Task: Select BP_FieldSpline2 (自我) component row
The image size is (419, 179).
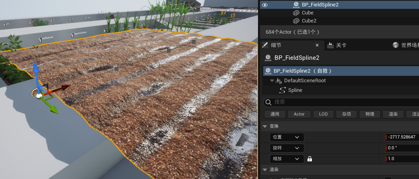Action: click(x=341, y=71)
